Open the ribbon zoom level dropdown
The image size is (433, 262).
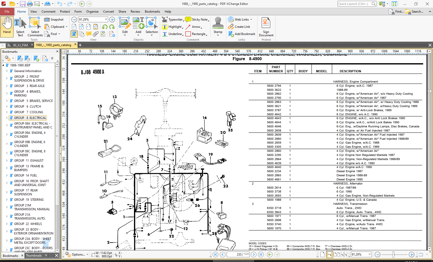tap(106, 20)
